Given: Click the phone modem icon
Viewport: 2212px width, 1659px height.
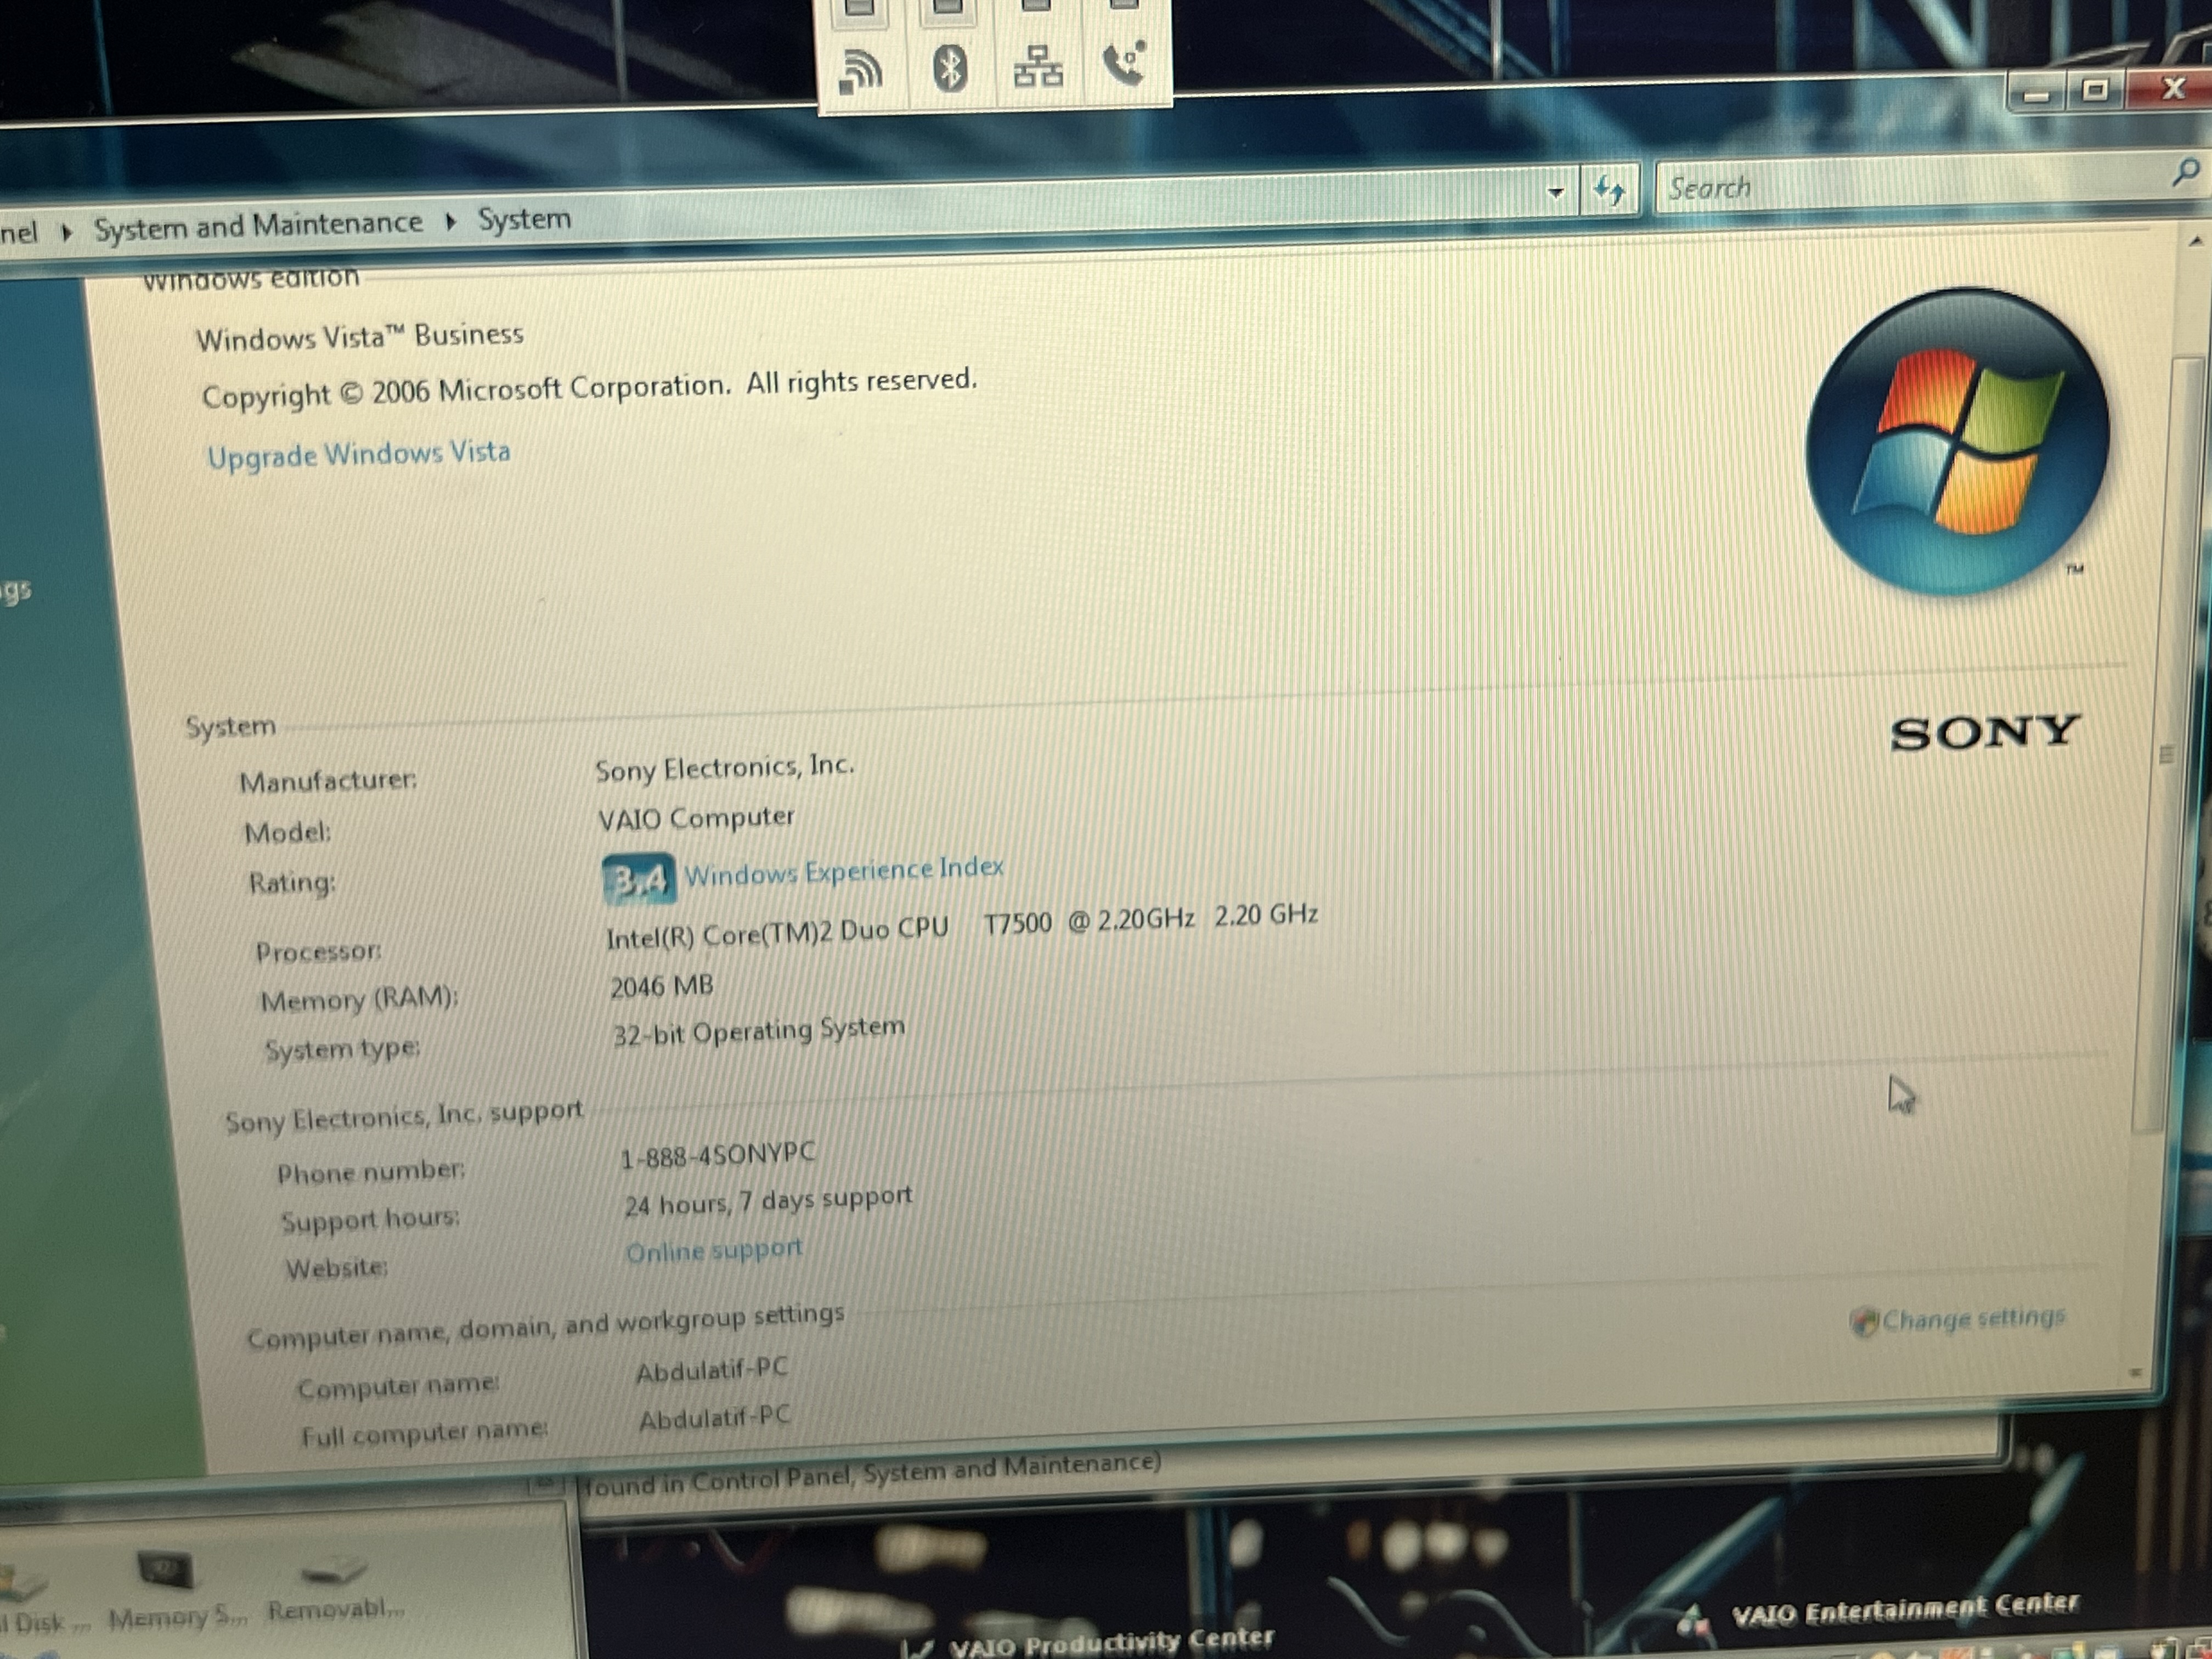Looking at the screenshot, I should [1124, 64].
